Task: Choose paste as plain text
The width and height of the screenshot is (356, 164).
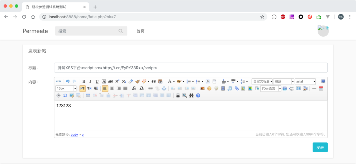Action: [x=160, y=81]
